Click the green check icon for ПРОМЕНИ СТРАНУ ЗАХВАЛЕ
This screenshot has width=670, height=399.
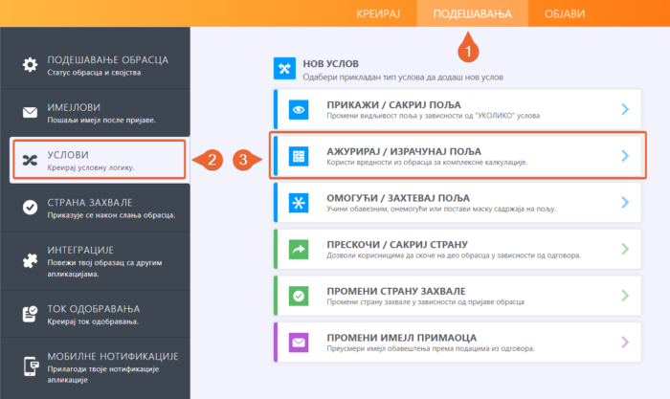299,296
